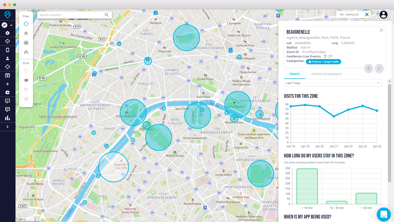394x222 pixels.
Task: Select the Reach tab
Action: pos(295,74)
